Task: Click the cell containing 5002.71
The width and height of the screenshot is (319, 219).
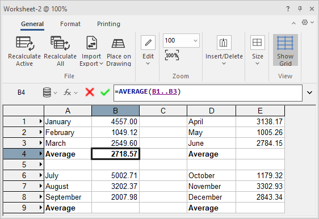Action: [x=116, y=175]
